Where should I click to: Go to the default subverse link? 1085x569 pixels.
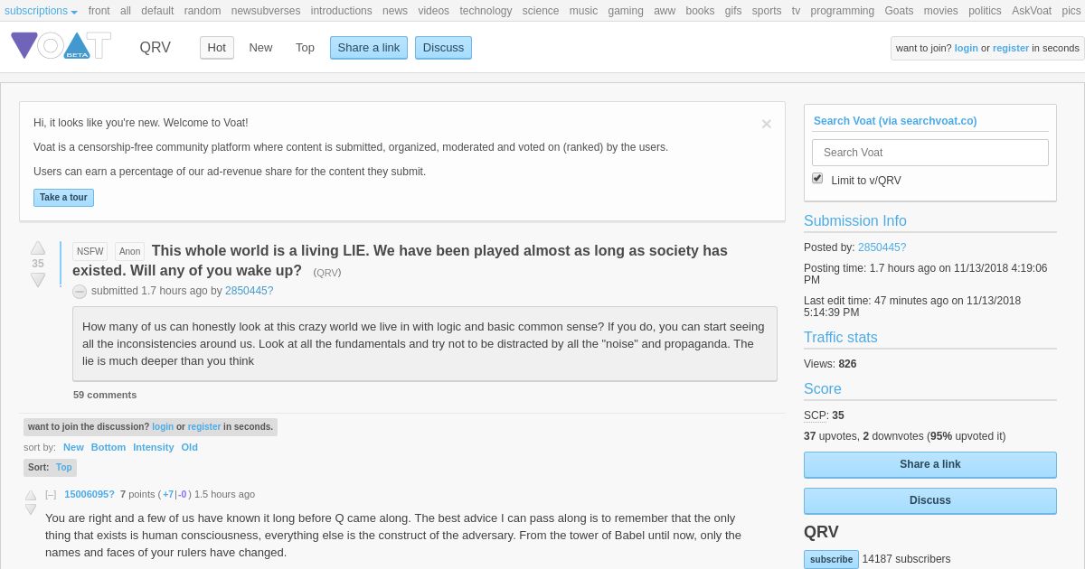157,11
